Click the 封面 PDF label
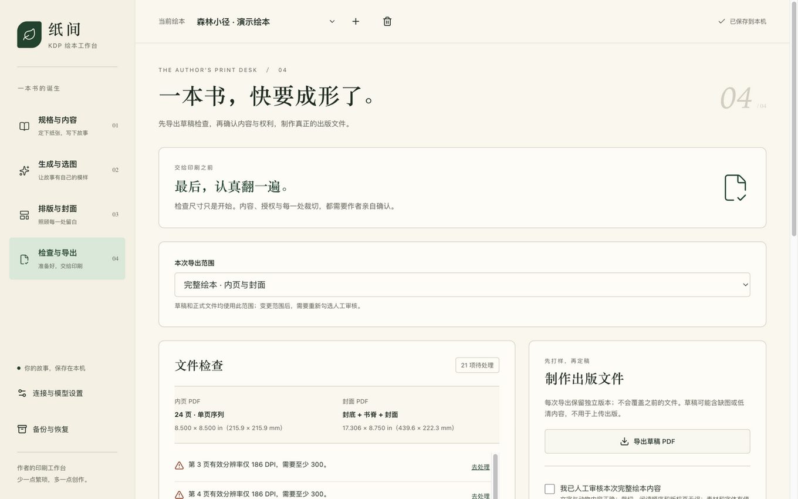This screenshot has height=499, width=798. [x=356, y=402]
